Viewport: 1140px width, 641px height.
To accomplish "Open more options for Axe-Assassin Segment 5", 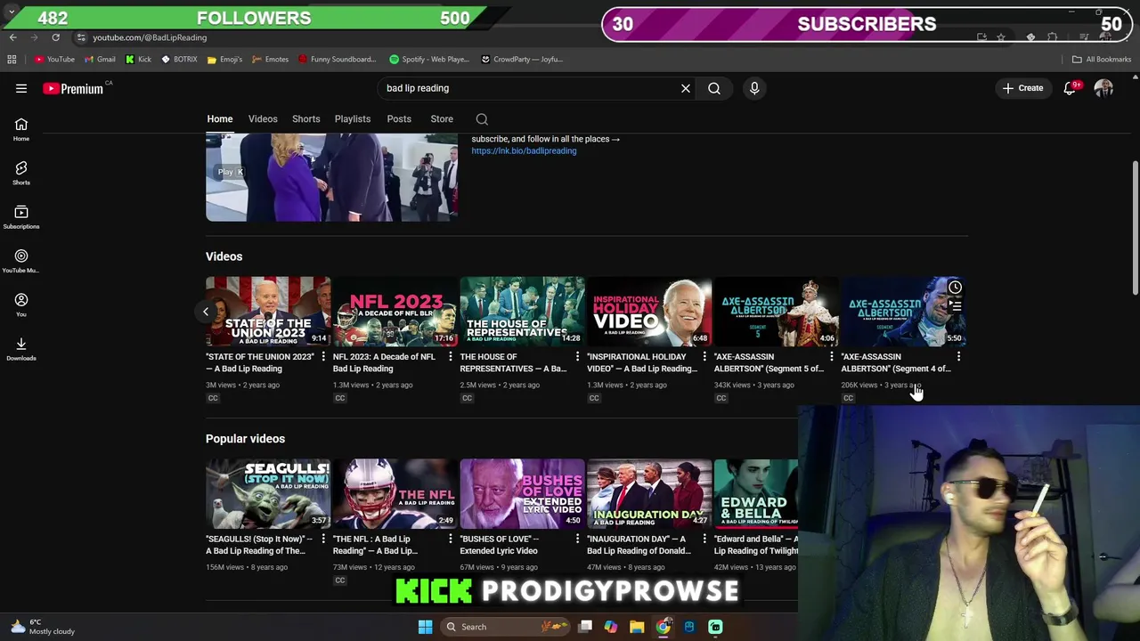I will [x=832, y=357].
